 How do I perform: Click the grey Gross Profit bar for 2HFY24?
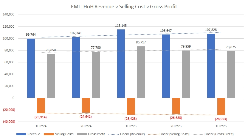96,75
